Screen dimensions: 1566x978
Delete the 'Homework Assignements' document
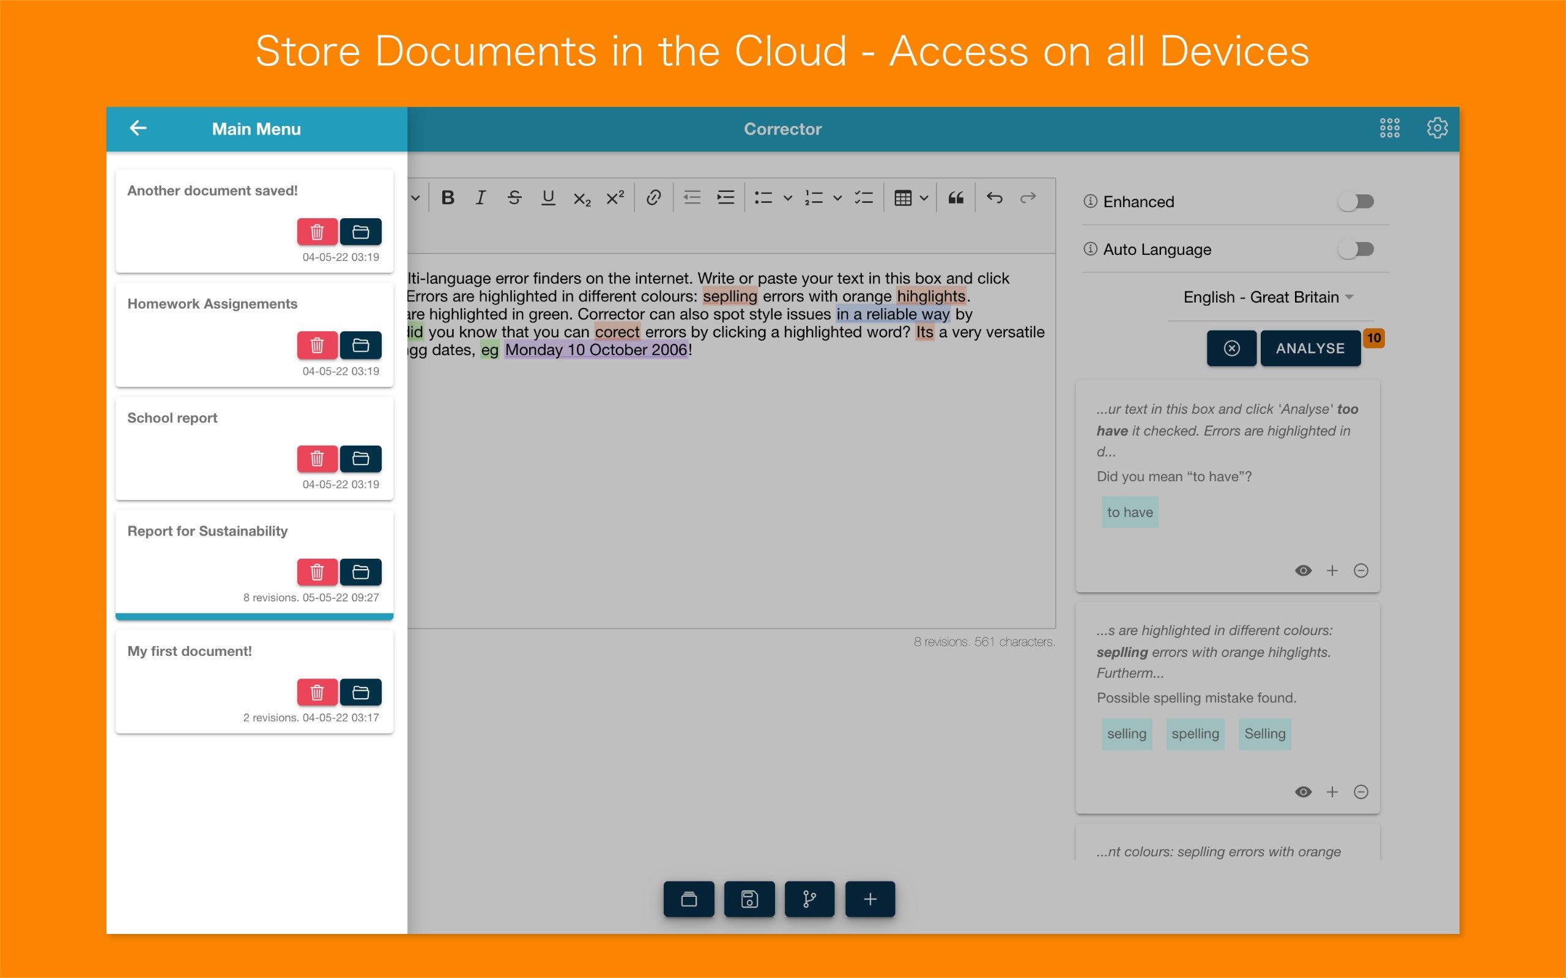click(x=317, y=345)
